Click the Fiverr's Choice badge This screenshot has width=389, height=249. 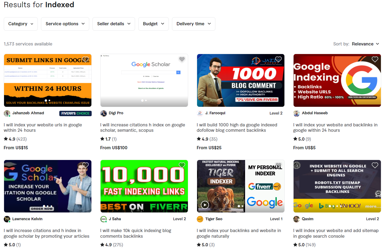pos(75,113)
